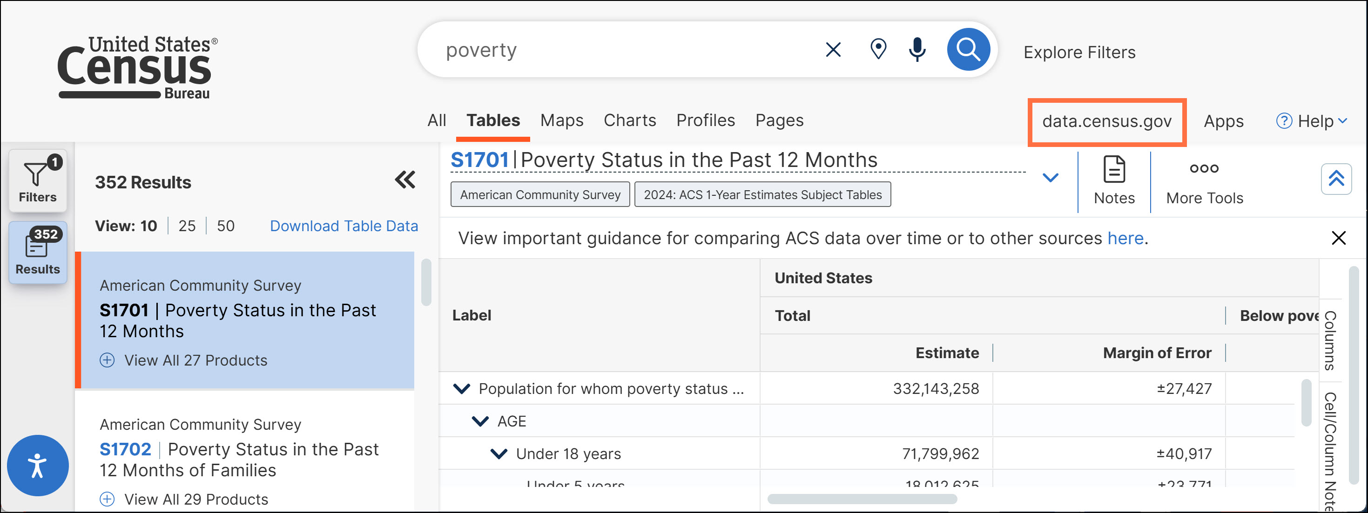Click the horizontal table scrollbar
The image size is (1368, 513).
click(862, 499)
